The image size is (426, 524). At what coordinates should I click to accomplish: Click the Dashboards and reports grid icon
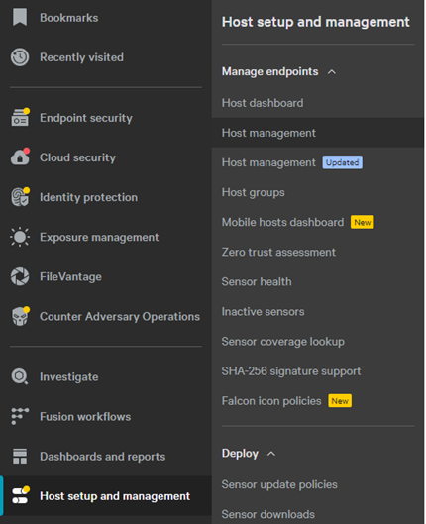pos(20,457)
